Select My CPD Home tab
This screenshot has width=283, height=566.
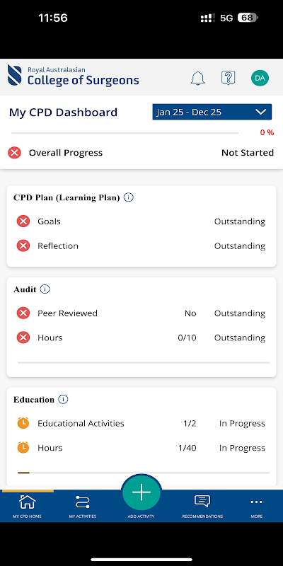[27, 506]
